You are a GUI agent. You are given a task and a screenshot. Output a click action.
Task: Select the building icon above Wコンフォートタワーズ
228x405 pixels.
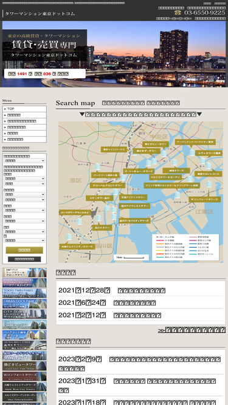(x=209, y=184)
